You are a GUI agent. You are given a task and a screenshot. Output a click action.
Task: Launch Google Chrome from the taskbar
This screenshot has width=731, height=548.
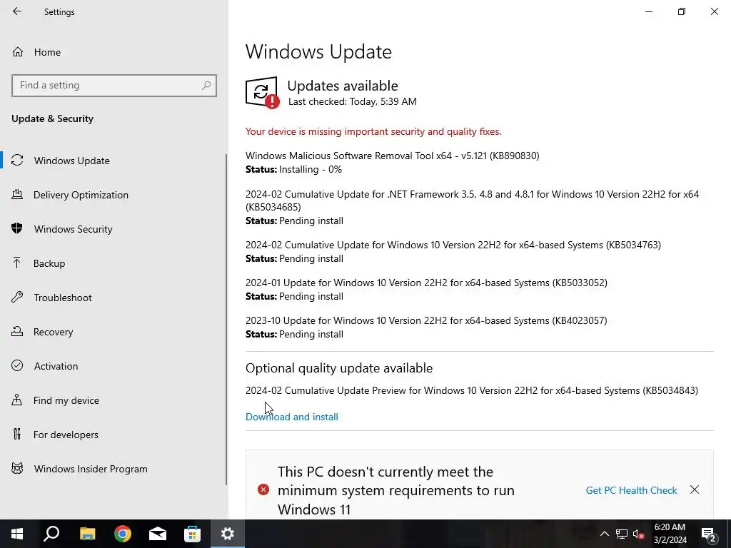coord(123,534)
